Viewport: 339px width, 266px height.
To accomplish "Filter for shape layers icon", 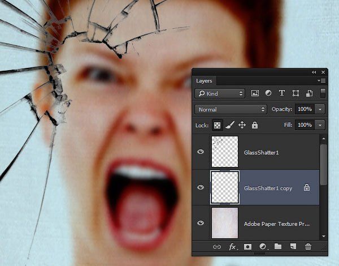I will [x=295, y=93].
